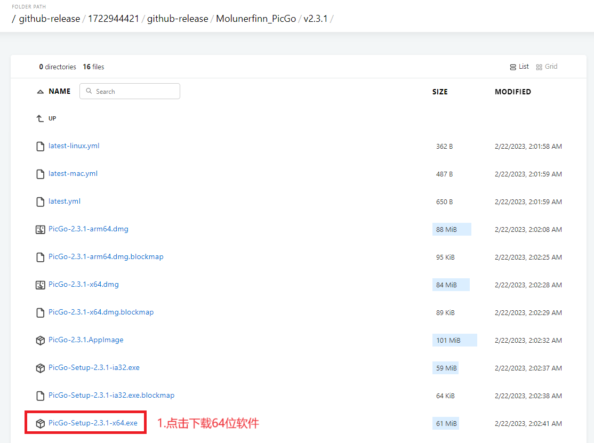The image size is (594, 443).
Task: Navigate to root slash in folder path
Action: click(x=14, y=19)
